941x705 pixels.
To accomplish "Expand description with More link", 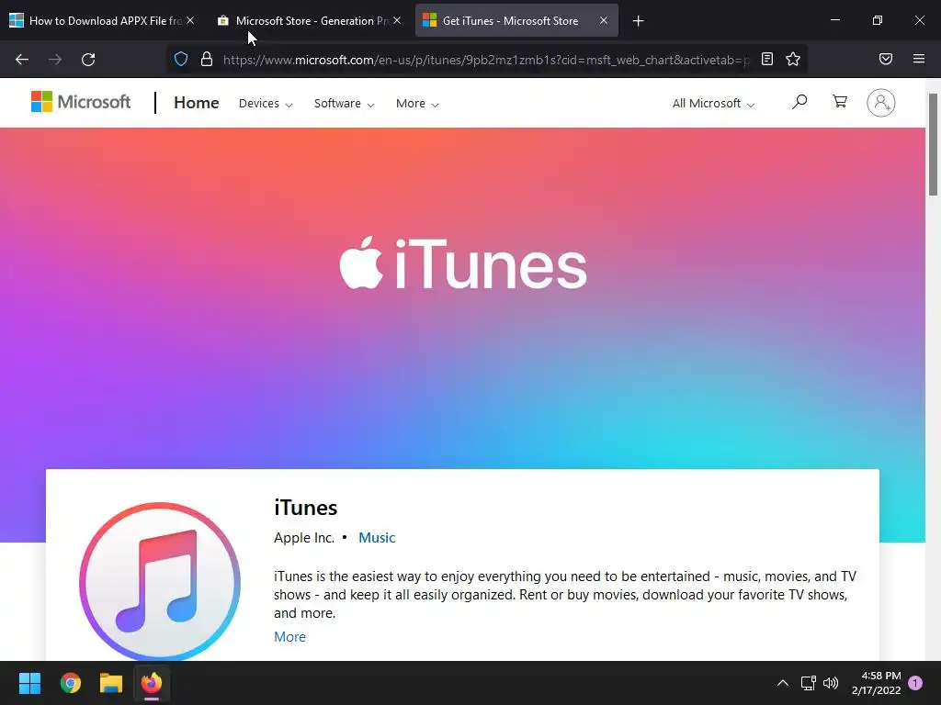I will tap(289, 637).
